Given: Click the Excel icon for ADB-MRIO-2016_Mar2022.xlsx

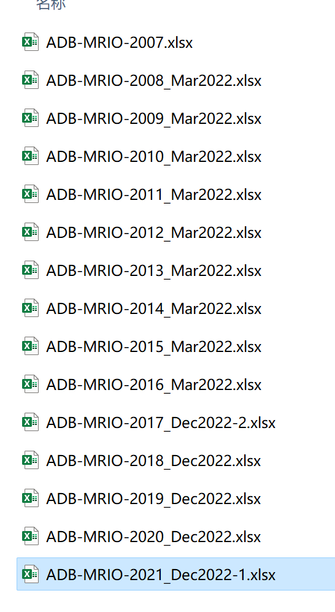Looking at the screenshot, I should pyautogui.click(x=30, y=384).
